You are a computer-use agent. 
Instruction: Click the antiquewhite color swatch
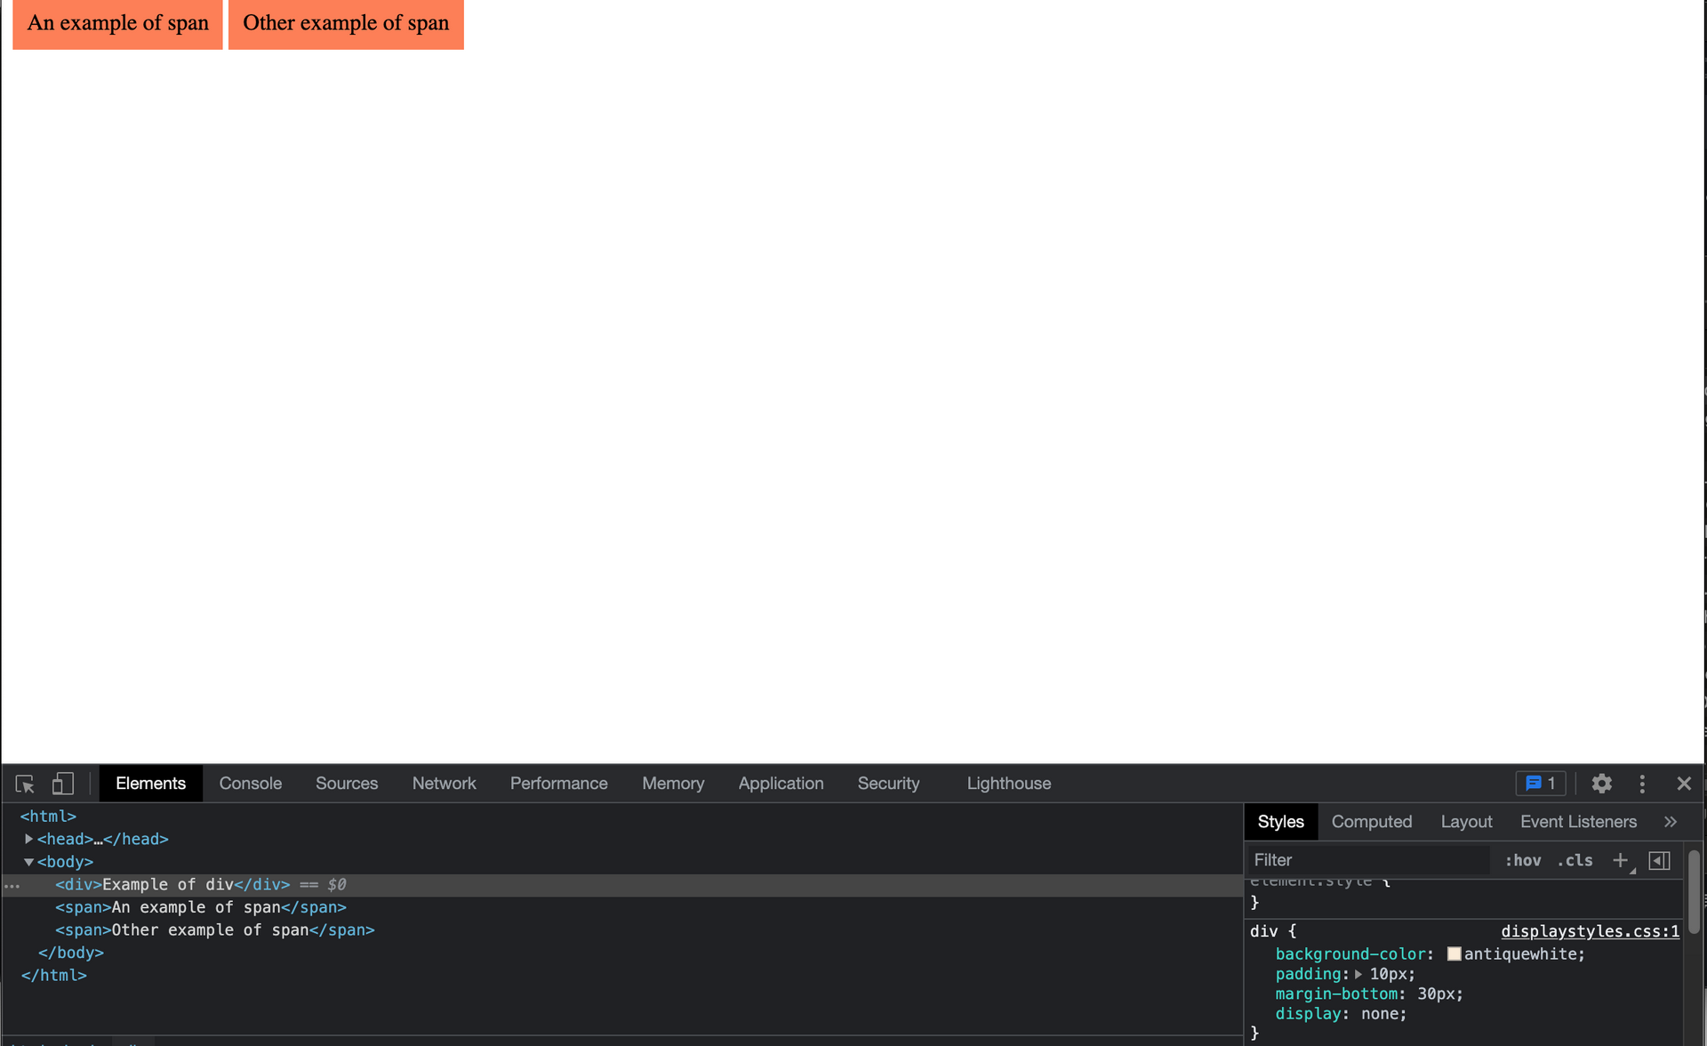[1454, 953]
